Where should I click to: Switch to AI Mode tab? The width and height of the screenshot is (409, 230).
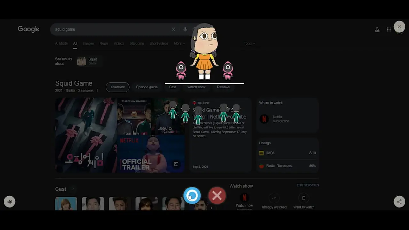[61, 43]
